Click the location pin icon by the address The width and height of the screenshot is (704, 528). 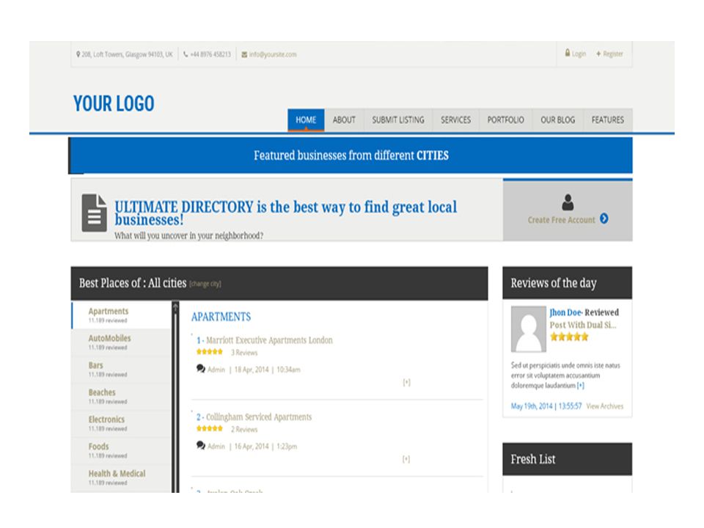click(78, 54)
